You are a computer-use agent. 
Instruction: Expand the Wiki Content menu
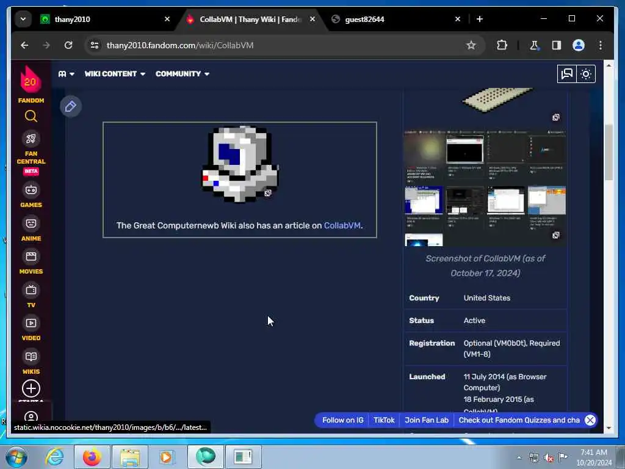(x=115, y=74)
